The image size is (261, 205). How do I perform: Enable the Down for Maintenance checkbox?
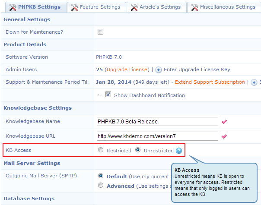(x=100, y=32)
